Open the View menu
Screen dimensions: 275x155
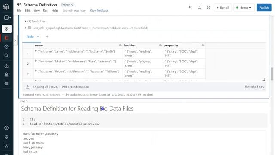(x=36, y=10)
